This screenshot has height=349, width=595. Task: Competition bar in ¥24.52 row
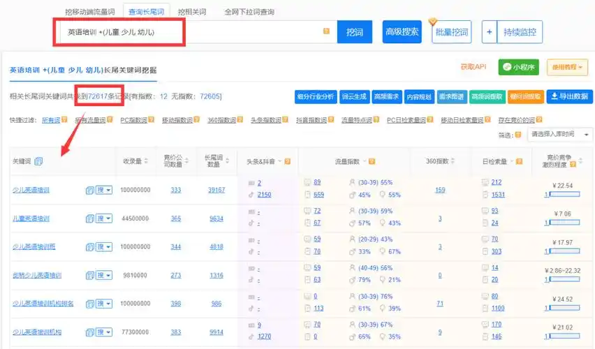565,308
